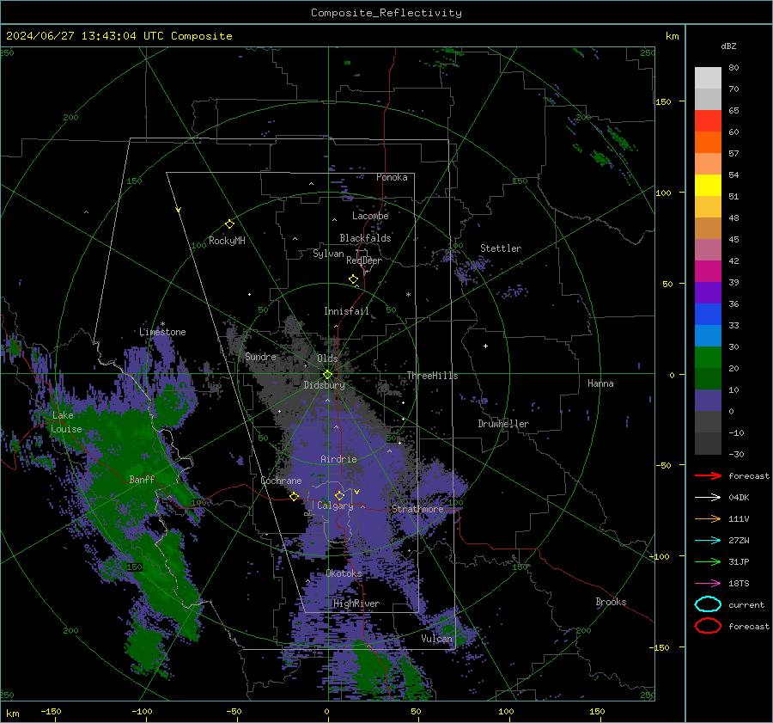The height and width of the screenshot is (723, 773).
Task: Click the white plus marker west of Hanna
Action: [x=485, y=346]
